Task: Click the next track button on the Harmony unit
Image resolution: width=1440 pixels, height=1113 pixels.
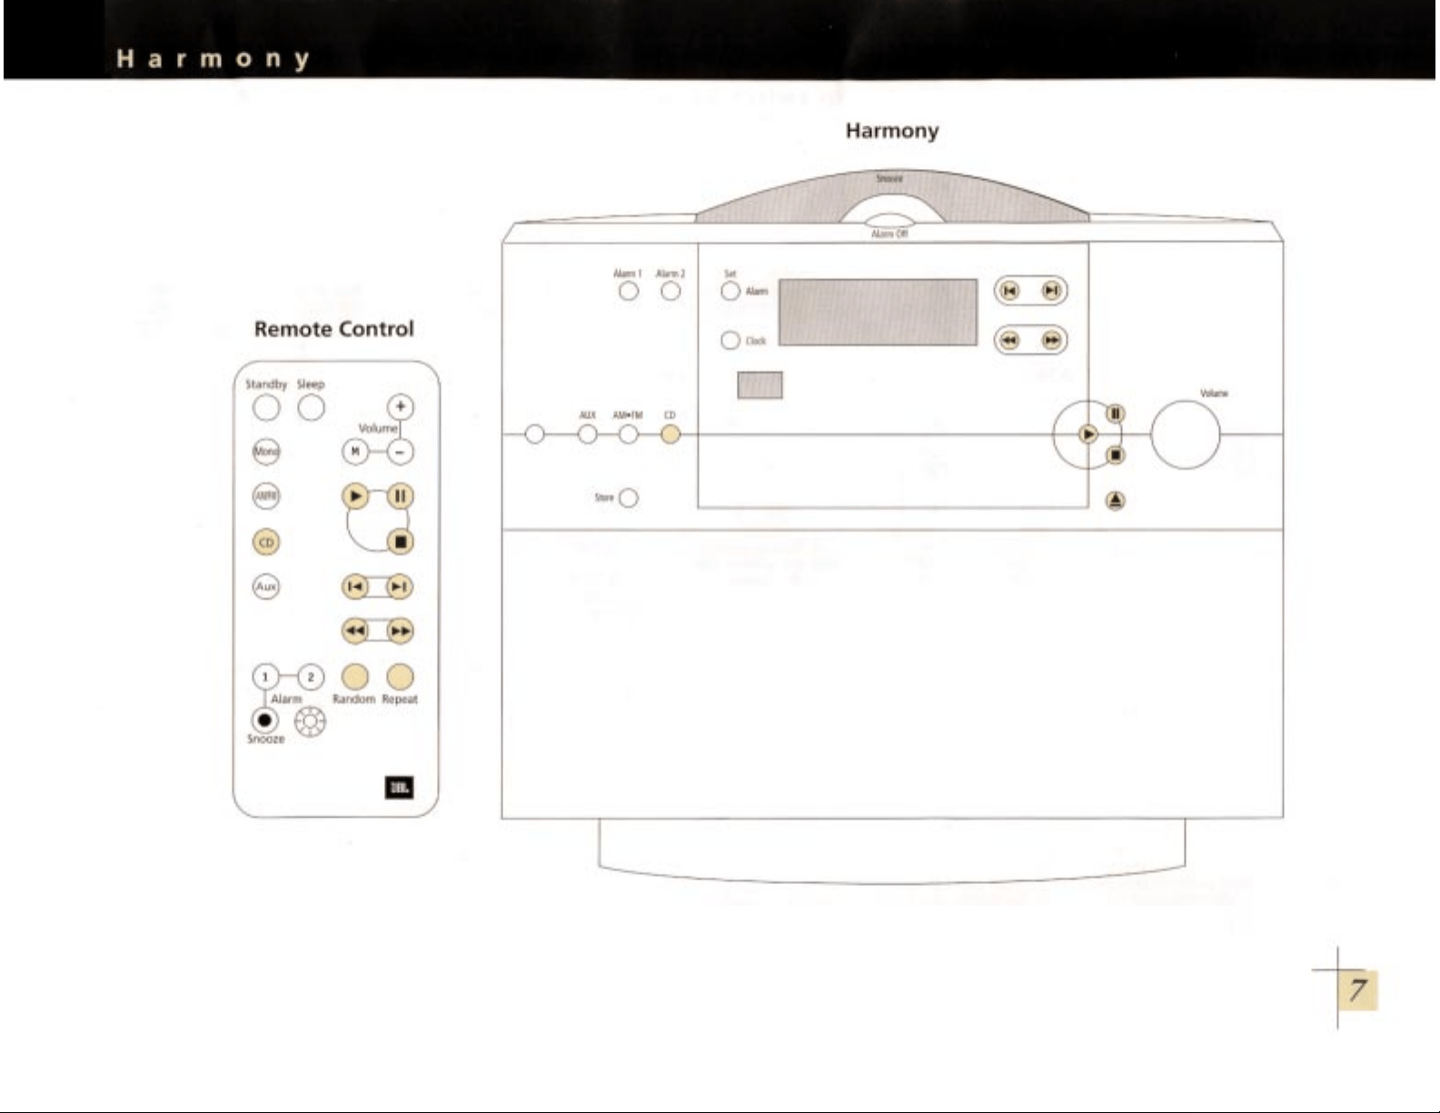Action: click(x=1051, y=291)
